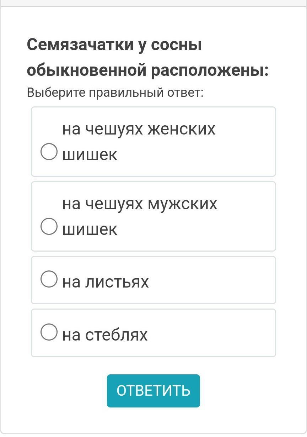Screen dimensions: 307x437
Task: Click the "на листьях" answer label text
Action: coord(106,282)
